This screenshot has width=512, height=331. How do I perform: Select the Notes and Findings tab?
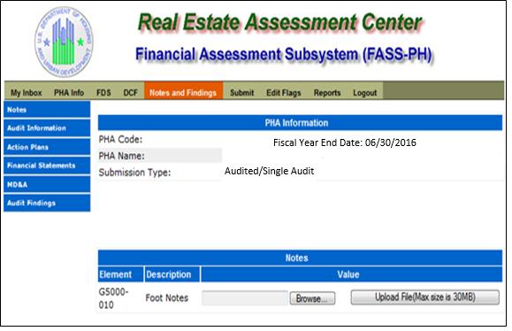tap(183, 91)
